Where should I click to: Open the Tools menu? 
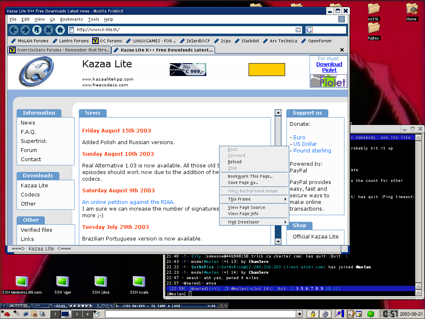(x=93, y=19)
